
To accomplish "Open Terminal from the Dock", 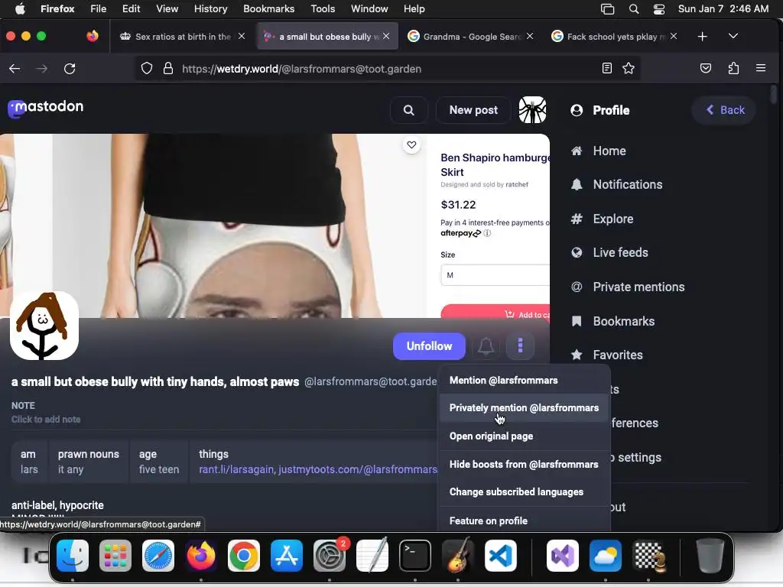I will coord(415,556).
